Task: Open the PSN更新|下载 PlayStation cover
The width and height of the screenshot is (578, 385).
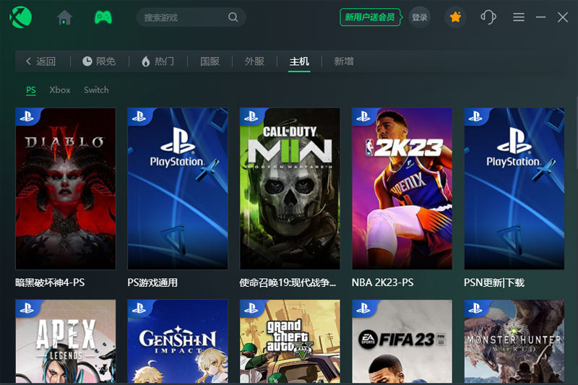Action: pos(514,189)
